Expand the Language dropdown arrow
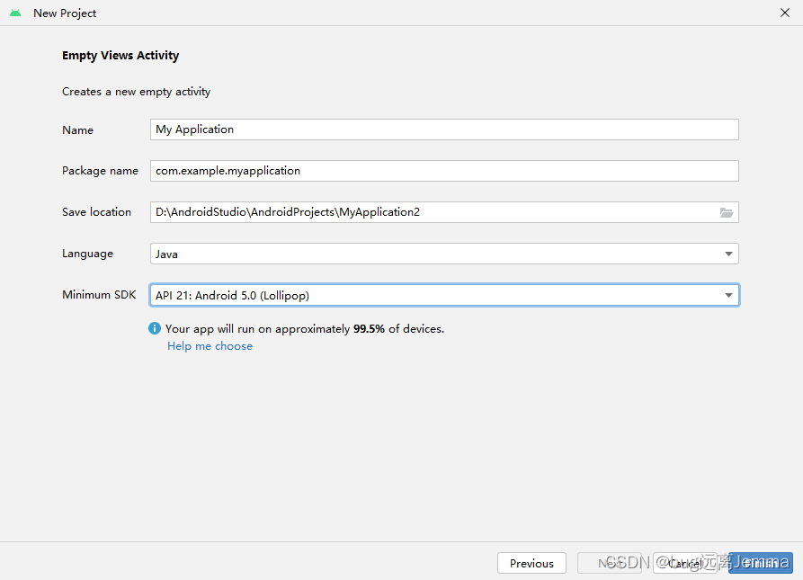 point(728,254)
